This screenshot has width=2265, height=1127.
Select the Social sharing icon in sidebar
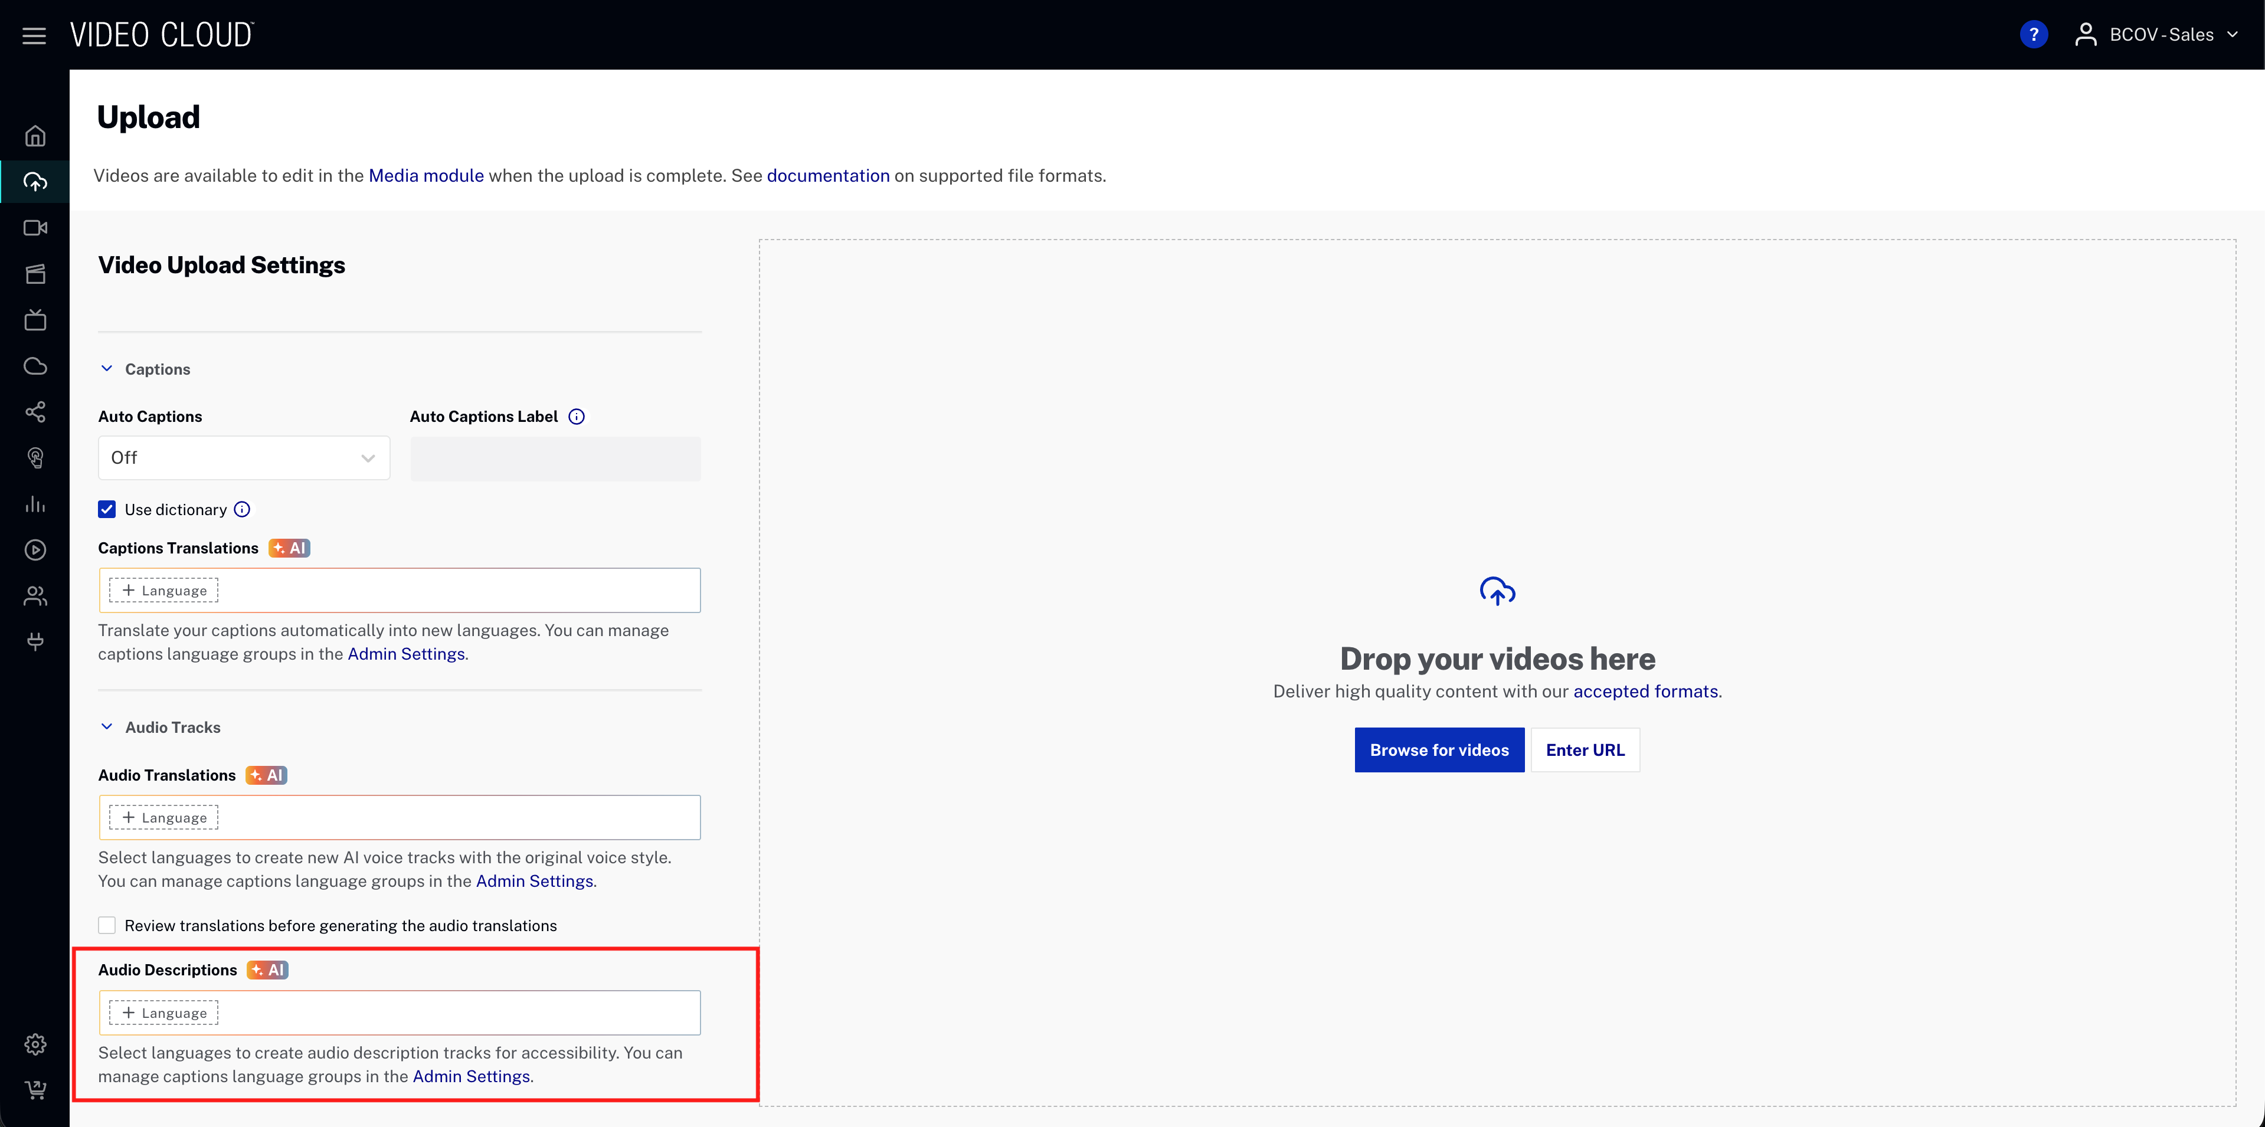pyautogui.click(x=35, y=412)
